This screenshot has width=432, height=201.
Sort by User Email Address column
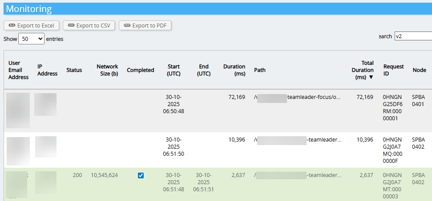tap(18, 70)
